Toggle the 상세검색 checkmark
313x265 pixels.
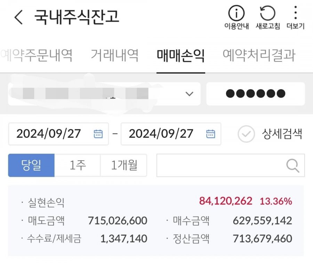246,134
